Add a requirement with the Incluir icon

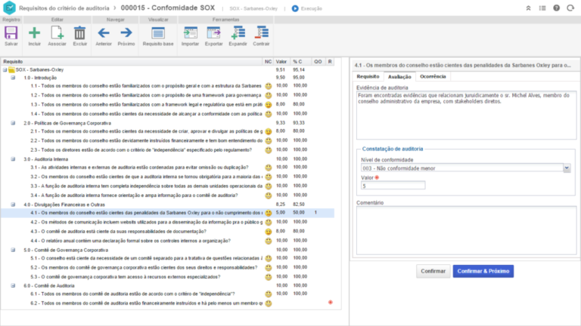coord(35,32)
